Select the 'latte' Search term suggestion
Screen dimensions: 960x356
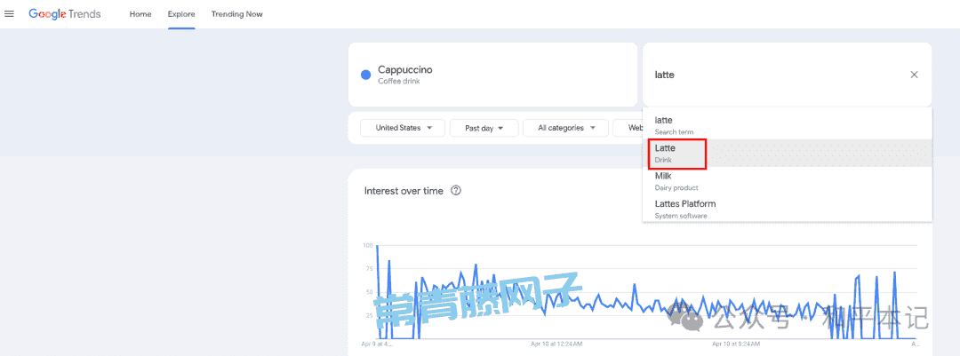788,125
